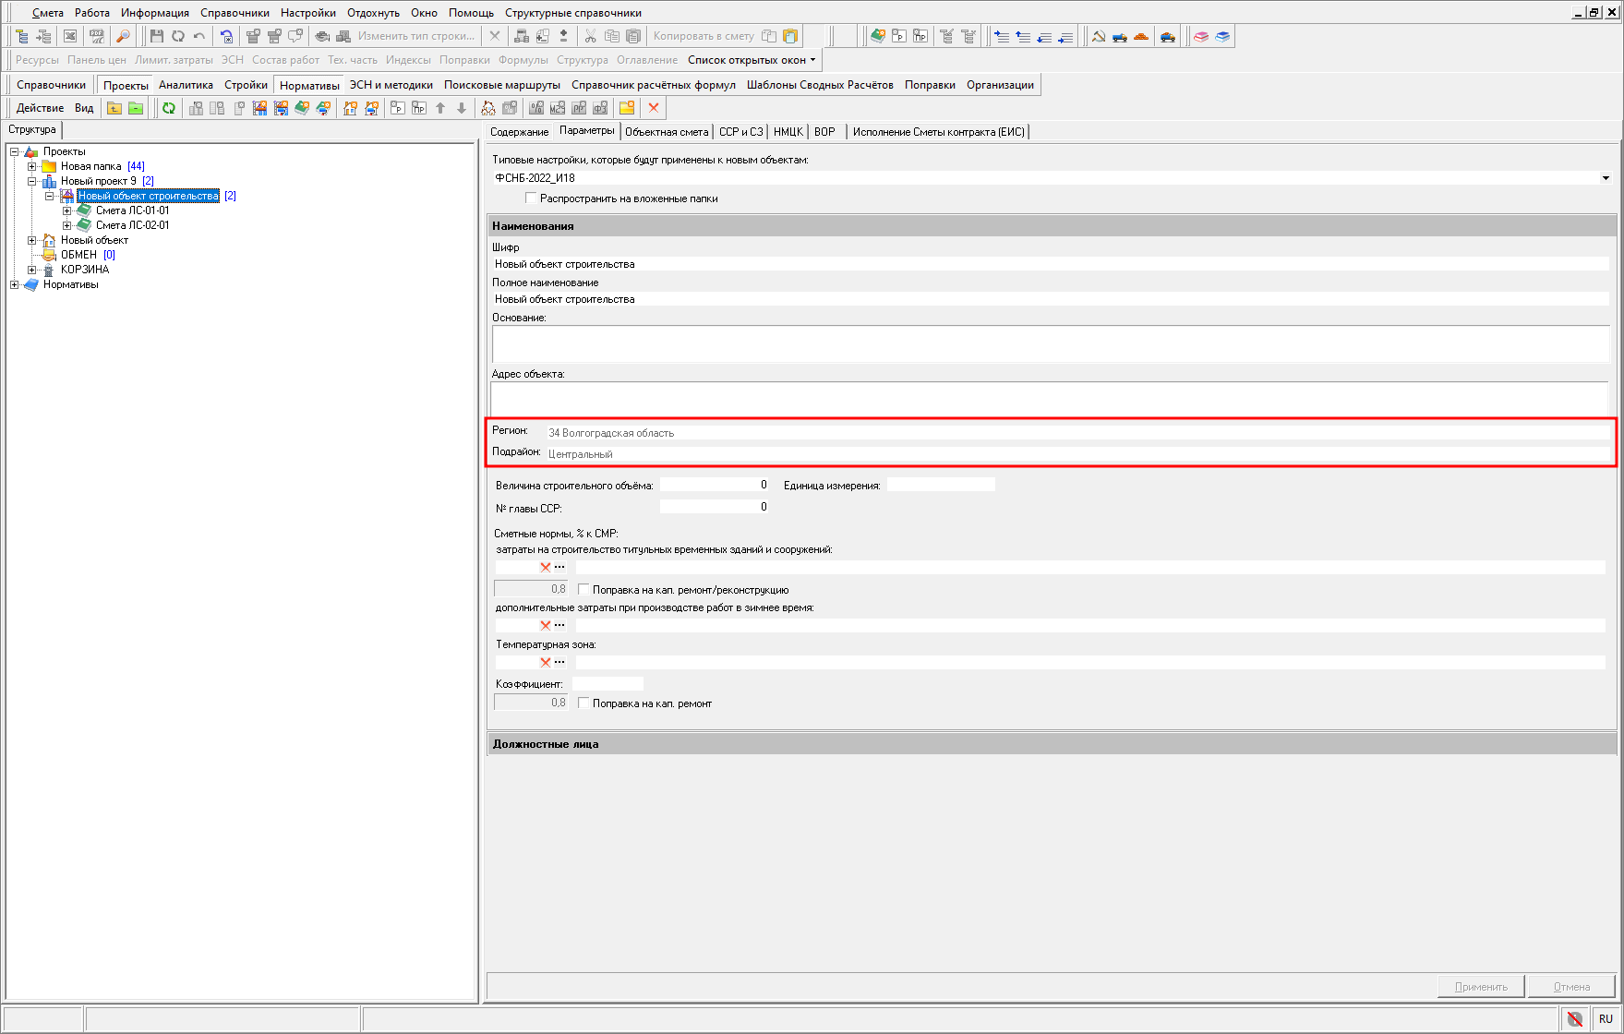Click the save (floppy disk) icon
1624x1034 pixels.
coord(156,36)
